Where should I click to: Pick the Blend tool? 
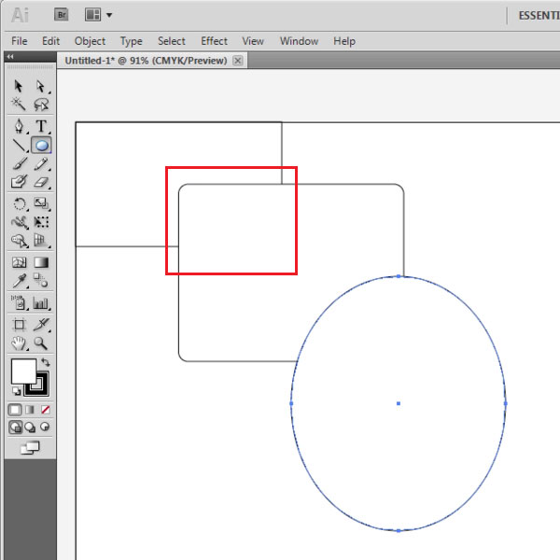[x=41, y=280]
